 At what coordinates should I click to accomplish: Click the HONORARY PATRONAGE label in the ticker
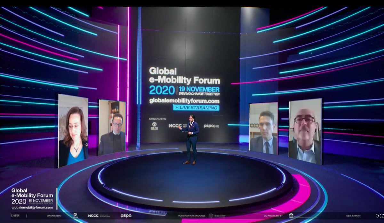tap(192, 216)
